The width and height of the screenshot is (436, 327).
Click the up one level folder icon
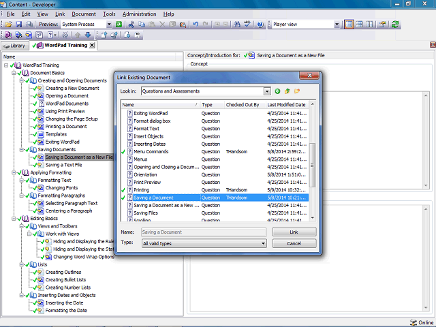pyautogui.click(x=287, y=91)
